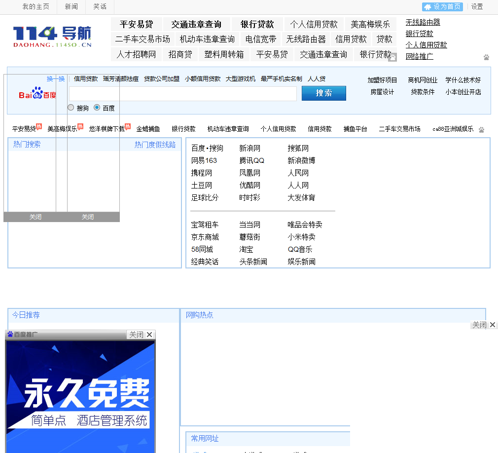Open 新闻 top tab
Viewport: 498px width, 453px height.
71,7
